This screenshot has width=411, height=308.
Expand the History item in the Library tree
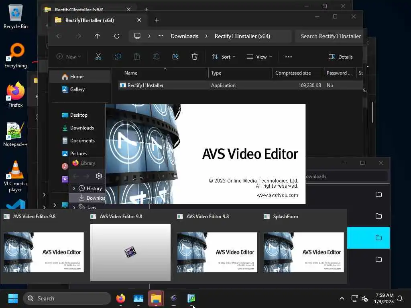pos(74,188)
